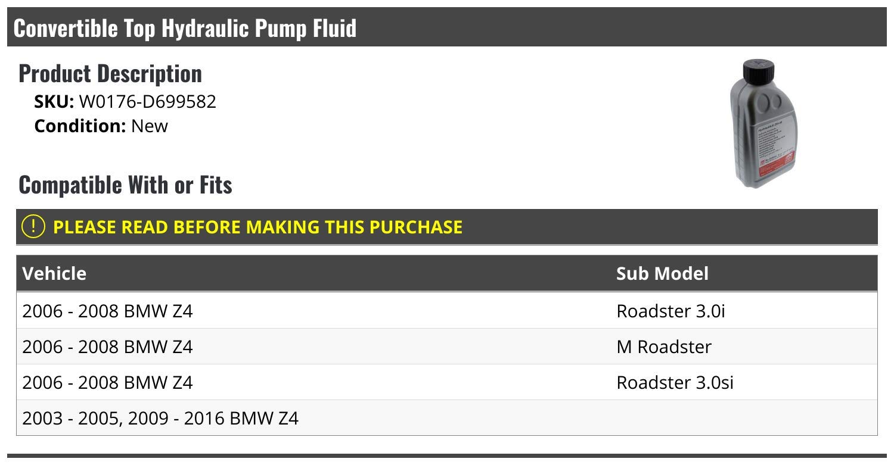Select the Roadster 3.0i sub model cell
This screenshot has width=894, height=465.
pos(670,311)
